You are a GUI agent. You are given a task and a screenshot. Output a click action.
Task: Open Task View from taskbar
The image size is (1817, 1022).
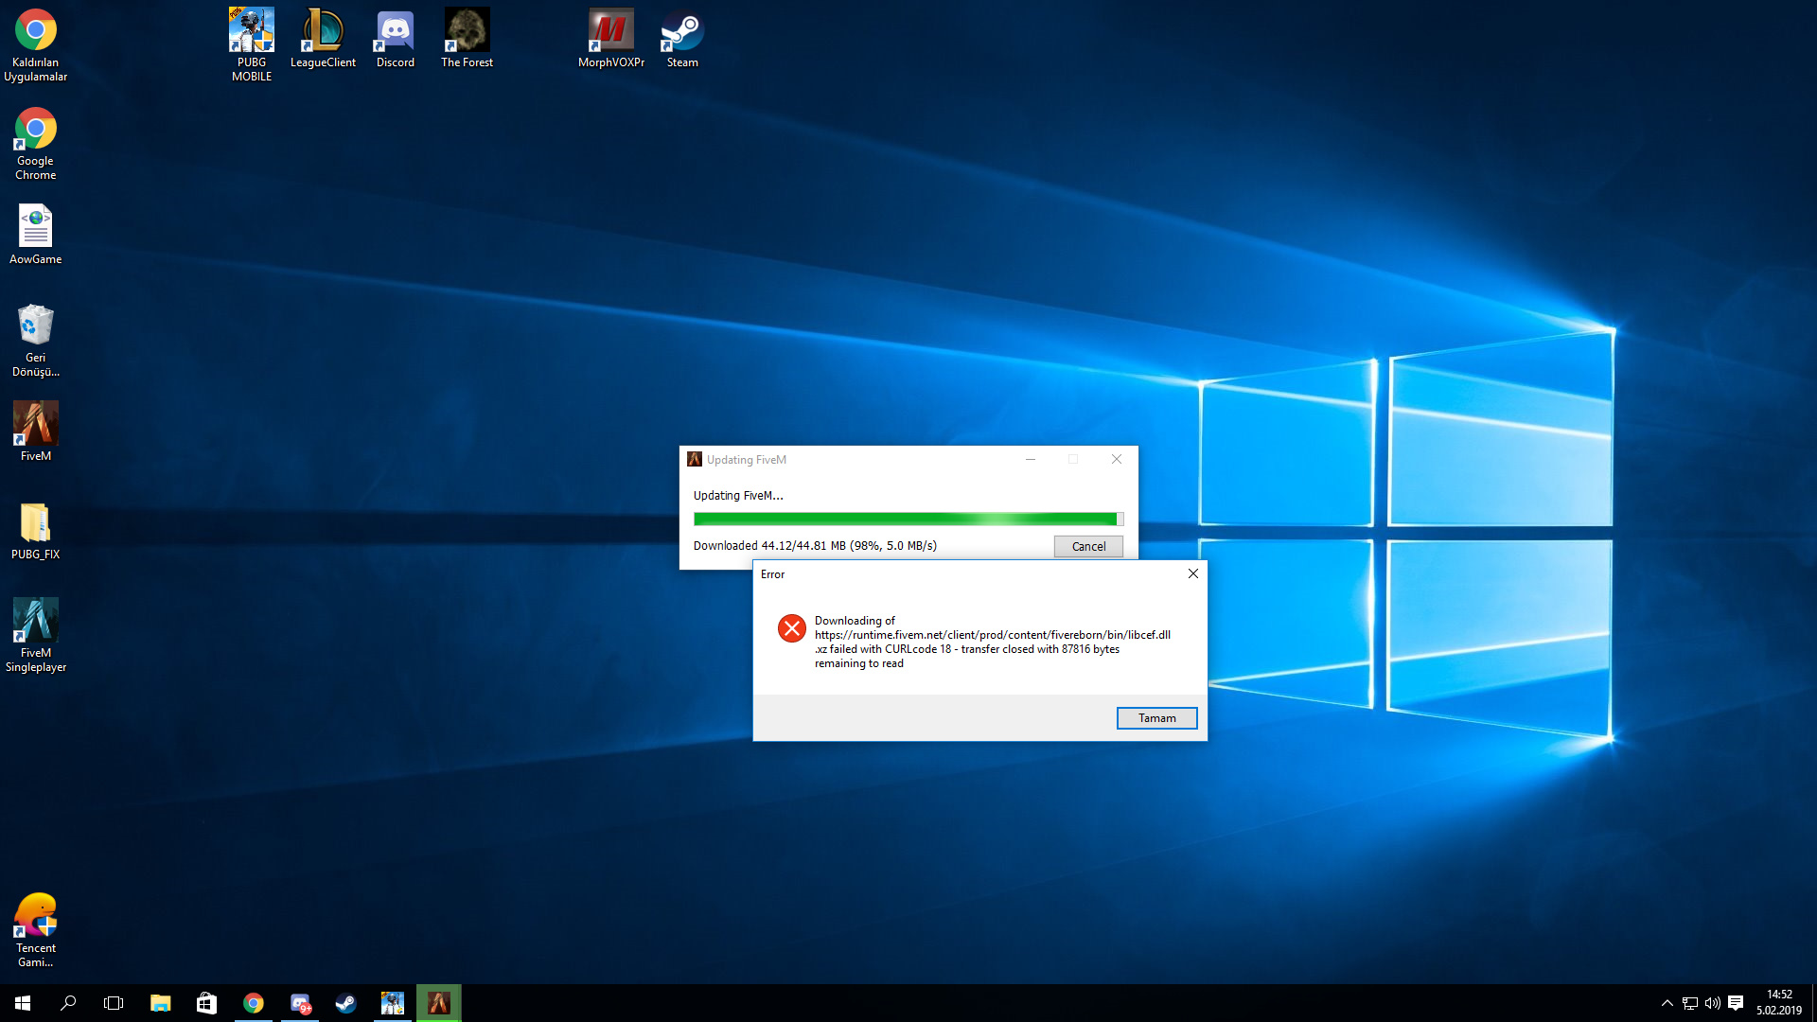[114, 1003]
